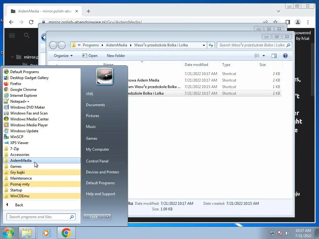The width and height of the screenshot is (319, 239).
Task: Expand the Gry bajki folder
Action: pyautogui.click(x=42, y=172)
